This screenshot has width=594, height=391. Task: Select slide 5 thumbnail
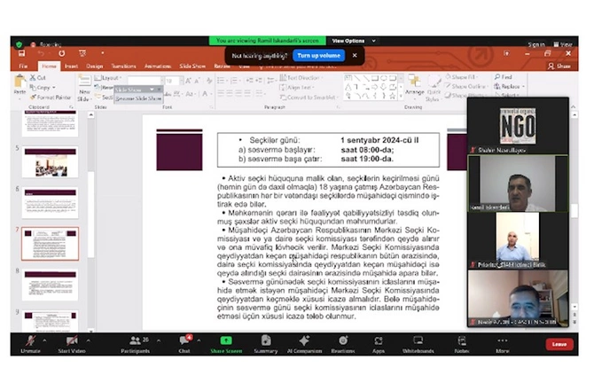51,162
